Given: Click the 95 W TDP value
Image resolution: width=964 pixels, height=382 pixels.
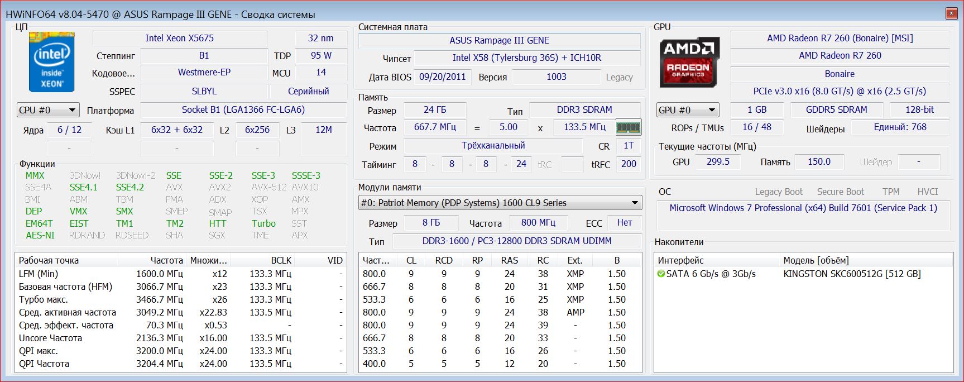Looking at the screenshot, I should 321,55.
